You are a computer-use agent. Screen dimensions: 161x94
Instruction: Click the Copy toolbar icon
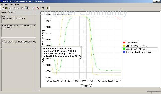18,8
